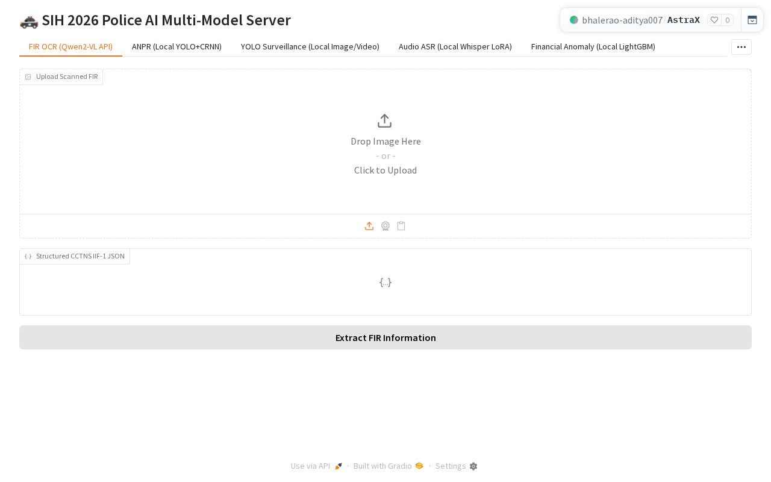Viewport: 771px width, 482px height.
Task: Click the SIH 2026 Police AI heading
Action: [155, 20]
